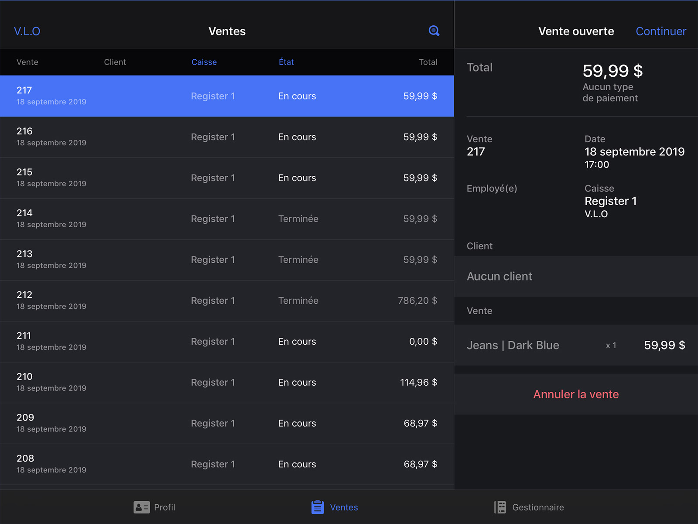Choose sale 210 totaling 114,96 $
The width and height of the screenshot is (698, 524).
click(227, 383)
